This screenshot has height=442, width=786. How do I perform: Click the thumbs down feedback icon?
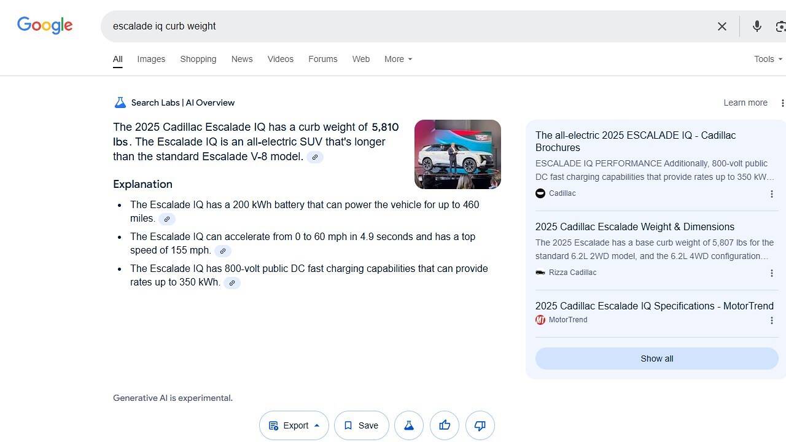[x=480, y=425]
